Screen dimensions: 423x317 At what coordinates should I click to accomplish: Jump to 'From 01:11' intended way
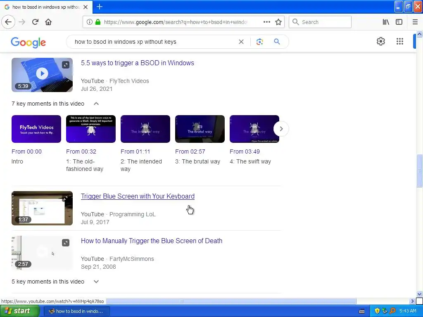(x=135, y=151)
